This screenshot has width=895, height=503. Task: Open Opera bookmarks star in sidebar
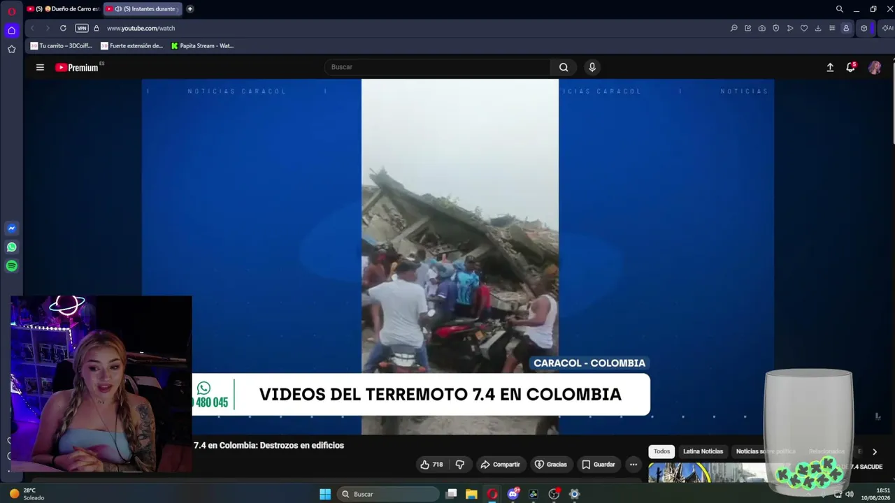click(x=11, y=49)
